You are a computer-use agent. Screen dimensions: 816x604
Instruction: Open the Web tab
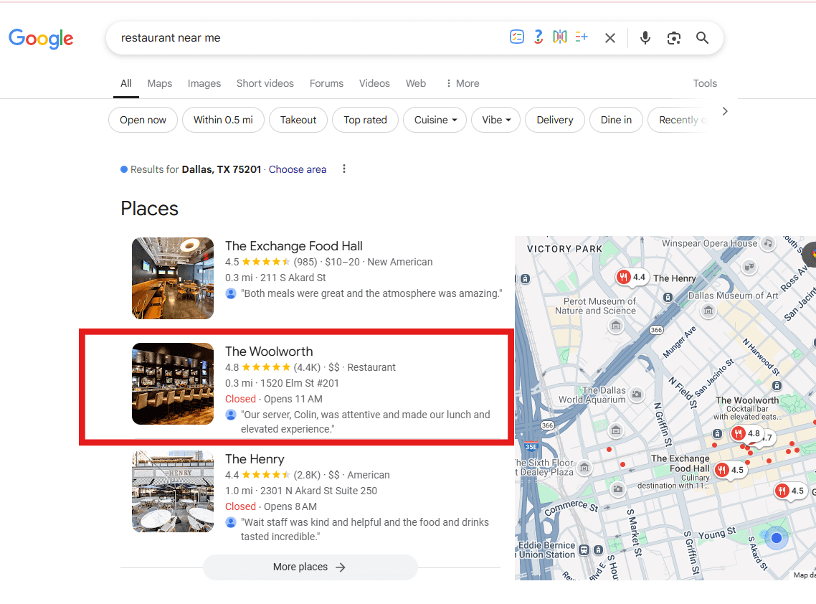click(416, 83)
